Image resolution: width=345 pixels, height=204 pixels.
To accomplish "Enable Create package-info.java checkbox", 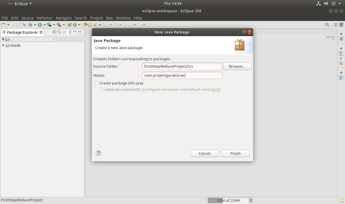I will click(x=96, y=83).
